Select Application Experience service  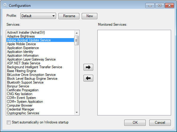point(40,48)
